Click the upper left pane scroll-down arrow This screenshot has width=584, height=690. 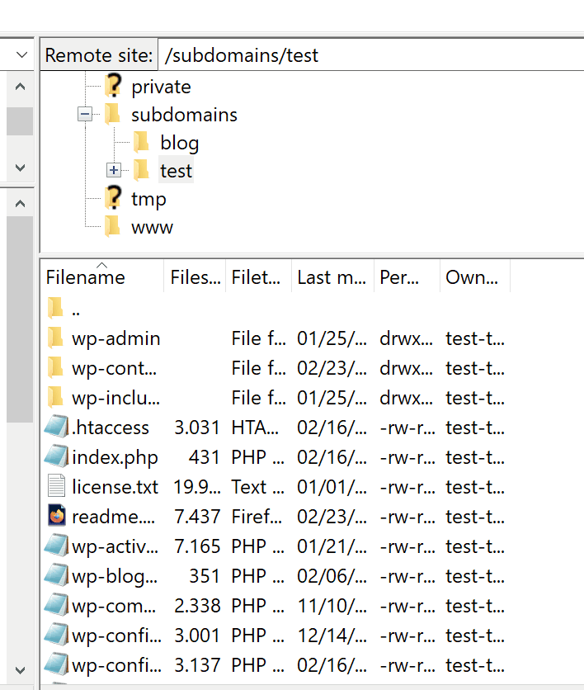20,168
